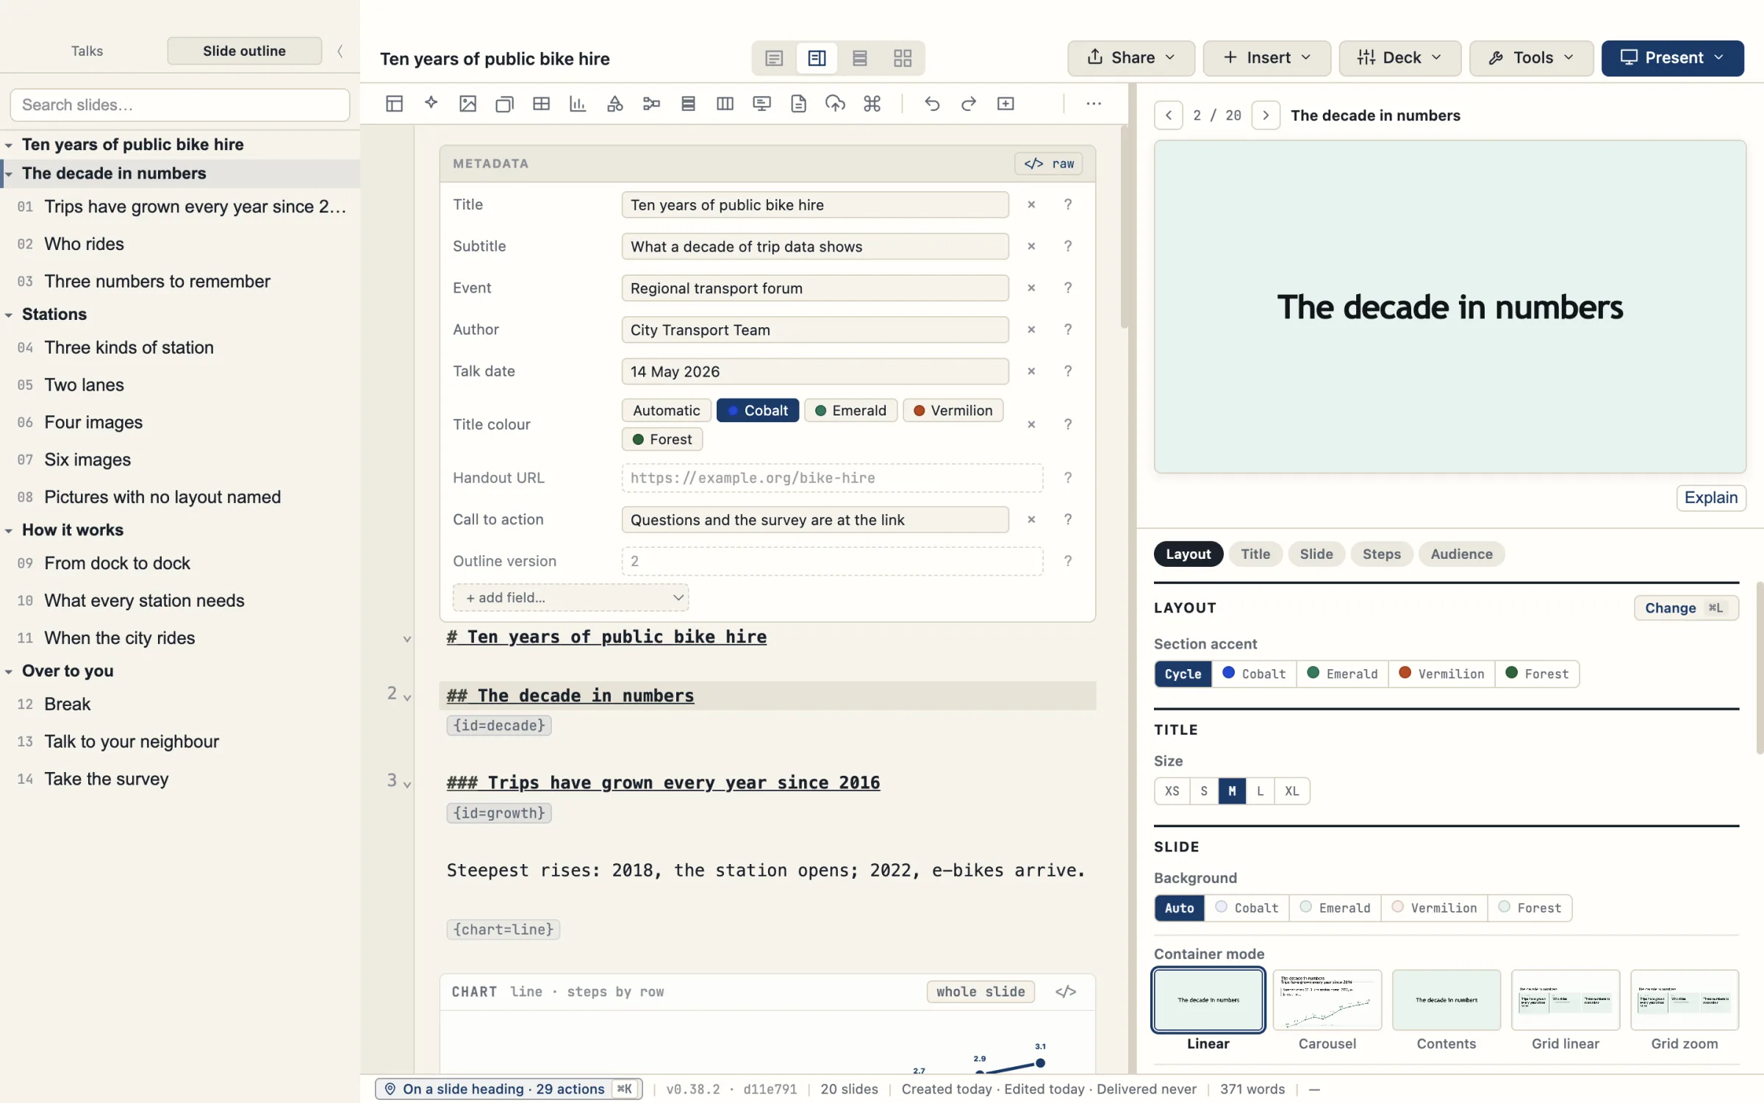Image resolution: width=1764 pixels, height=1103 pixels.
Task: Click the cloud upload icon in the toolbar
Action: [x=835, y=104]
